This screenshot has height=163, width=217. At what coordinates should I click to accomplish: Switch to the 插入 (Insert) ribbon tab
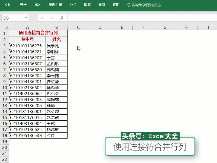[37, 5]
